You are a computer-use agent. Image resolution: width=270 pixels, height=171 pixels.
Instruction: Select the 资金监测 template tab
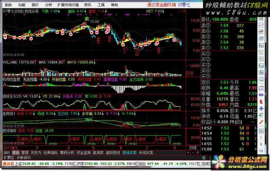point(83,153)
